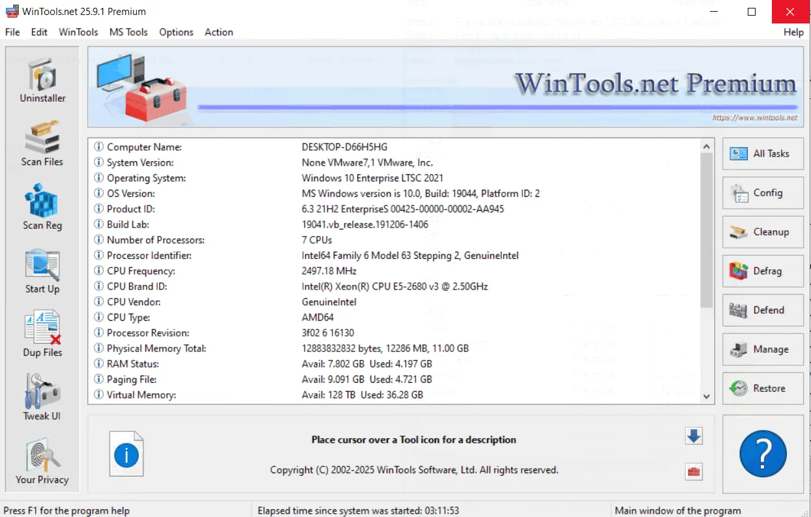Screen dimensions: 811x517
Task: Launch the Scan Reg tool
Action: (x=42, y=207)
